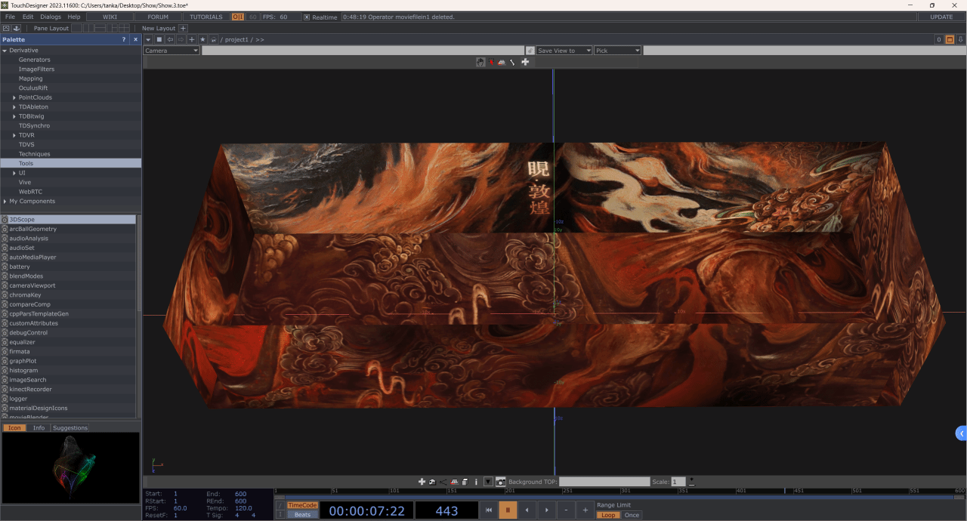Screen dimensions: 967x521
Task: Jump to timeline start
Action: click(x=488, y=510)
